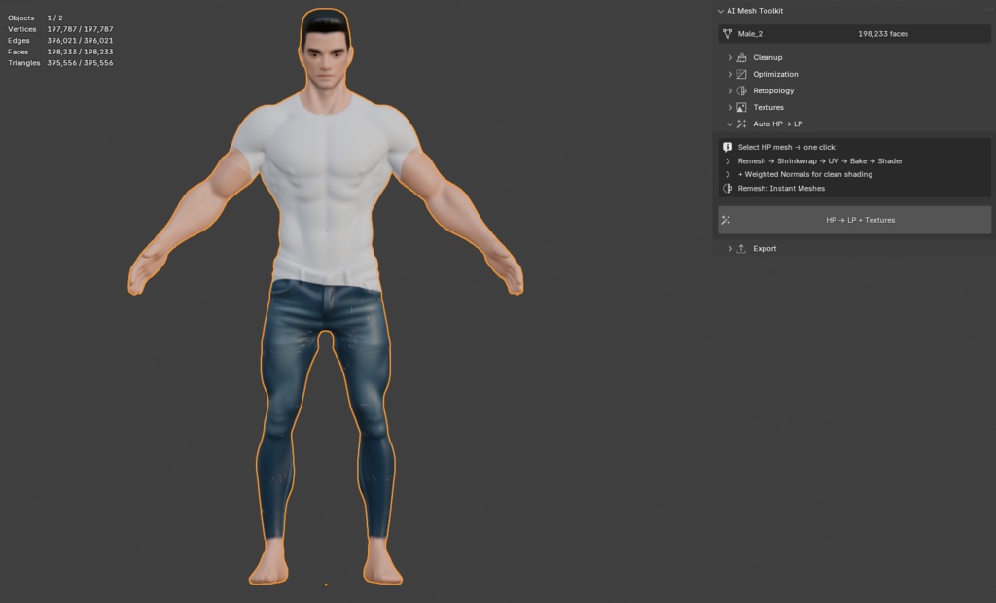Click the Optimization section icon

[741, 74]
